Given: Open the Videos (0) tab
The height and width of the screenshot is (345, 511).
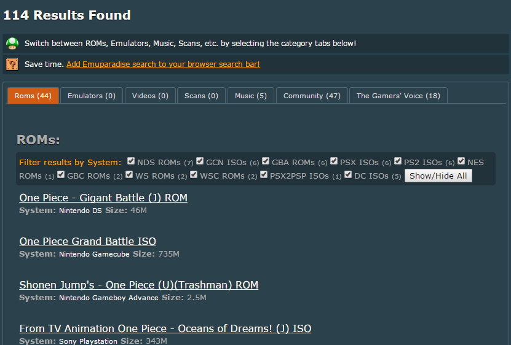Looking at the screenshot, I should pos(150,95).
